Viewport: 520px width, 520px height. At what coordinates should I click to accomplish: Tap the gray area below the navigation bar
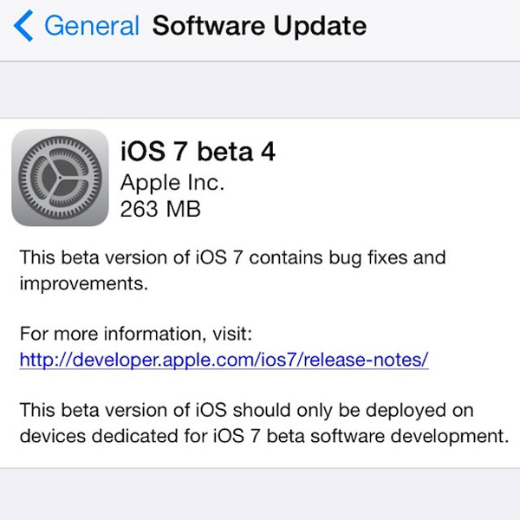tap(260, 89)
